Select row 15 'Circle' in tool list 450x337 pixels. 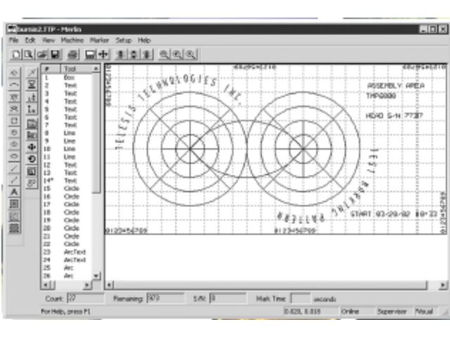coord(67,189)
